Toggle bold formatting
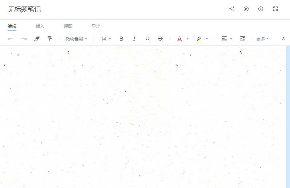Image resolution: width=290 pixels, height=188 pixels. [121, 39]
